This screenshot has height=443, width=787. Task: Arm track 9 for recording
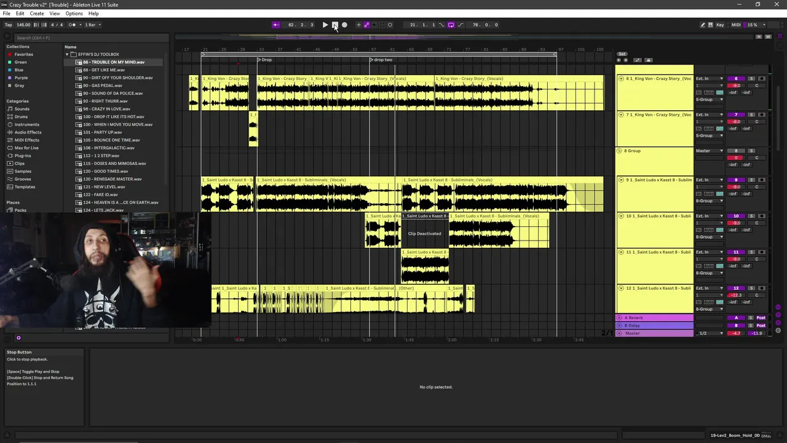(762, 180)
